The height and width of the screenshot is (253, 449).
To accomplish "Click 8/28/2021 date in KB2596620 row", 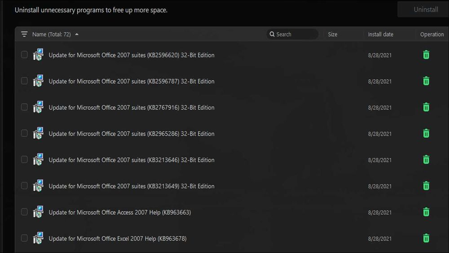I will click(380, 55).
